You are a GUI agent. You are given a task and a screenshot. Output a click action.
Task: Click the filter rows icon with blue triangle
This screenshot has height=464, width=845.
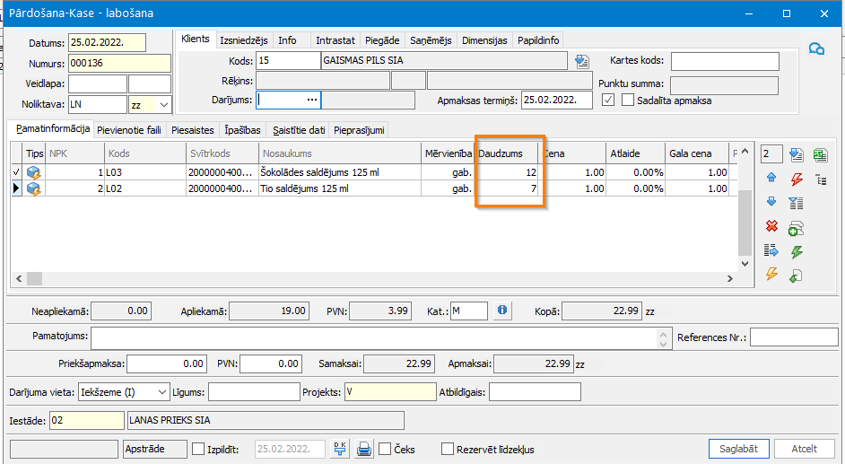click(796, 203)
